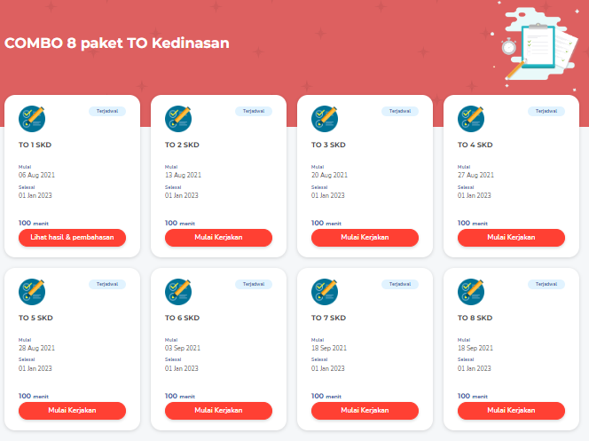589x441 pixels.
Task: Click the Terjadwal badge on TO 6 SKD
Action: pyautogui.click(x=253, y=284)
